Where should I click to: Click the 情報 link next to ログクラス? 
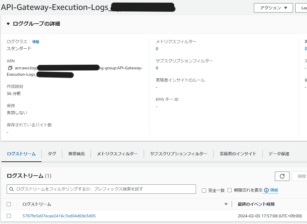(x=35, y=41)
